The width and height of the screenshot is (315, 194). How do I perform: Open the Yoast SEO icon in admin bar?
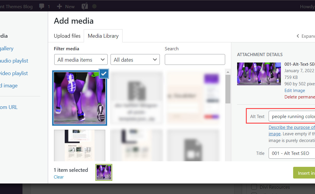pyautogui.click(x=85, y=6)
